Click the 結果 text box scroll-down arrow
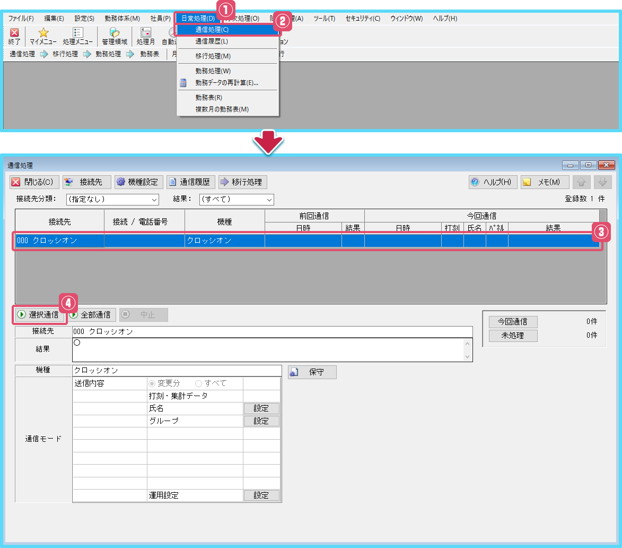 tap(467, 357)
